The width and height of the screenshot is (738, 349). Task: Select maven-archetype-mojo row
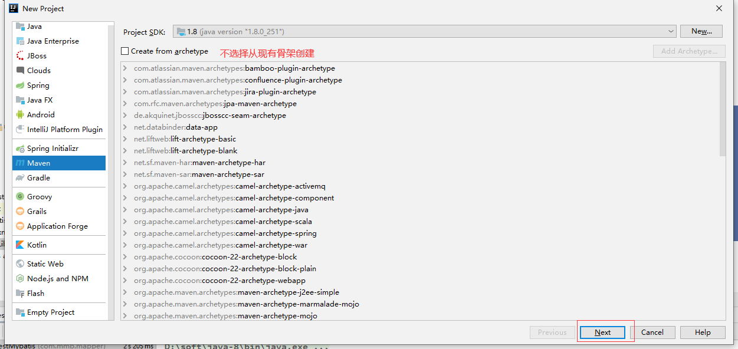[421, 316]
